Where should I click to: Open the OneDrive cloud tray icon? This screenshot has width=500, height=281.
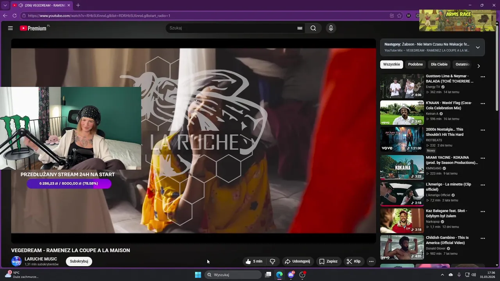tap(451, 275)
